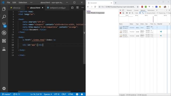Expand more DevTools tabs chevron
The height and width of the screenshot is (96, 171).
(x=157, y=10)
